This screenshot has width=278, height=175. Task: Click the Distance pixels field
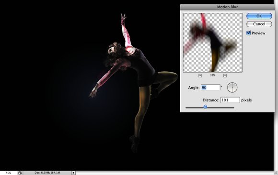point(230,100)
